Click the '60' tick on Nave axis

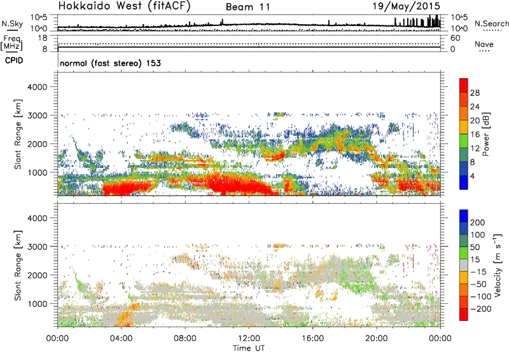(x=456, y=38)
